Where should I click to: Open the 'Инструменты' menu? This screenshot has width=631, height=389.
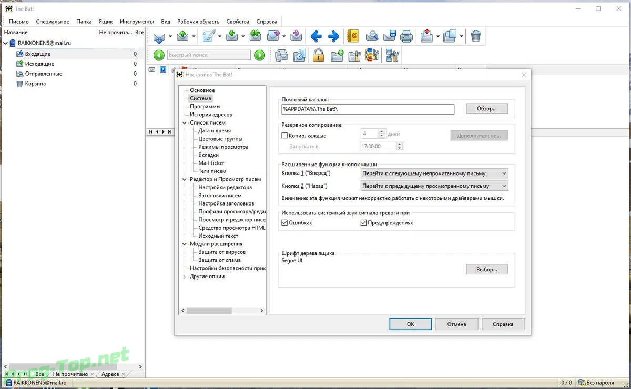click(137, 22)
